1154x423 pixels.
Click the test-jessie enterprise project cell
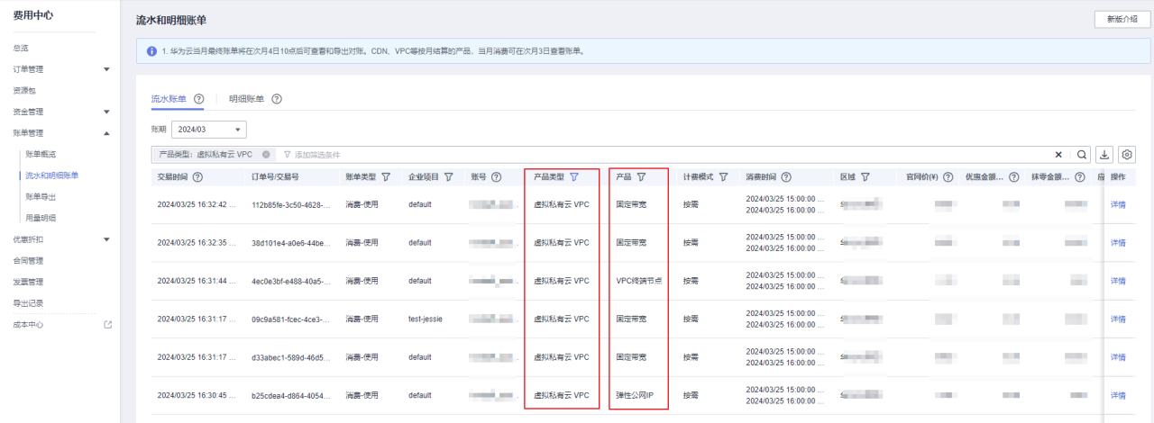pyautogui.click(x=425, y=319)
